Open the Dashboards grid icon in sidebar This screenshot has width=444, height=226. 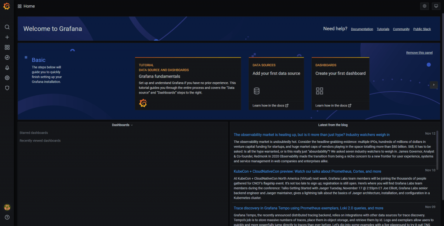[7, 47]
